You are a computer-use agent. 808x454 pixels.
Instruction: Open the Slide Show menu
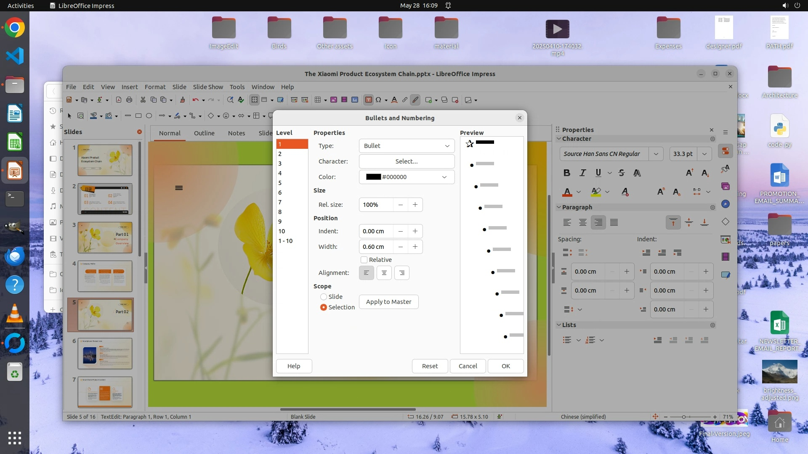[x=208, y=87]
